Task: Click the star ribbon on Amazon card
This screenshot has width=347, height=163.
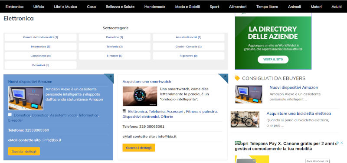Action: point(110,77)
